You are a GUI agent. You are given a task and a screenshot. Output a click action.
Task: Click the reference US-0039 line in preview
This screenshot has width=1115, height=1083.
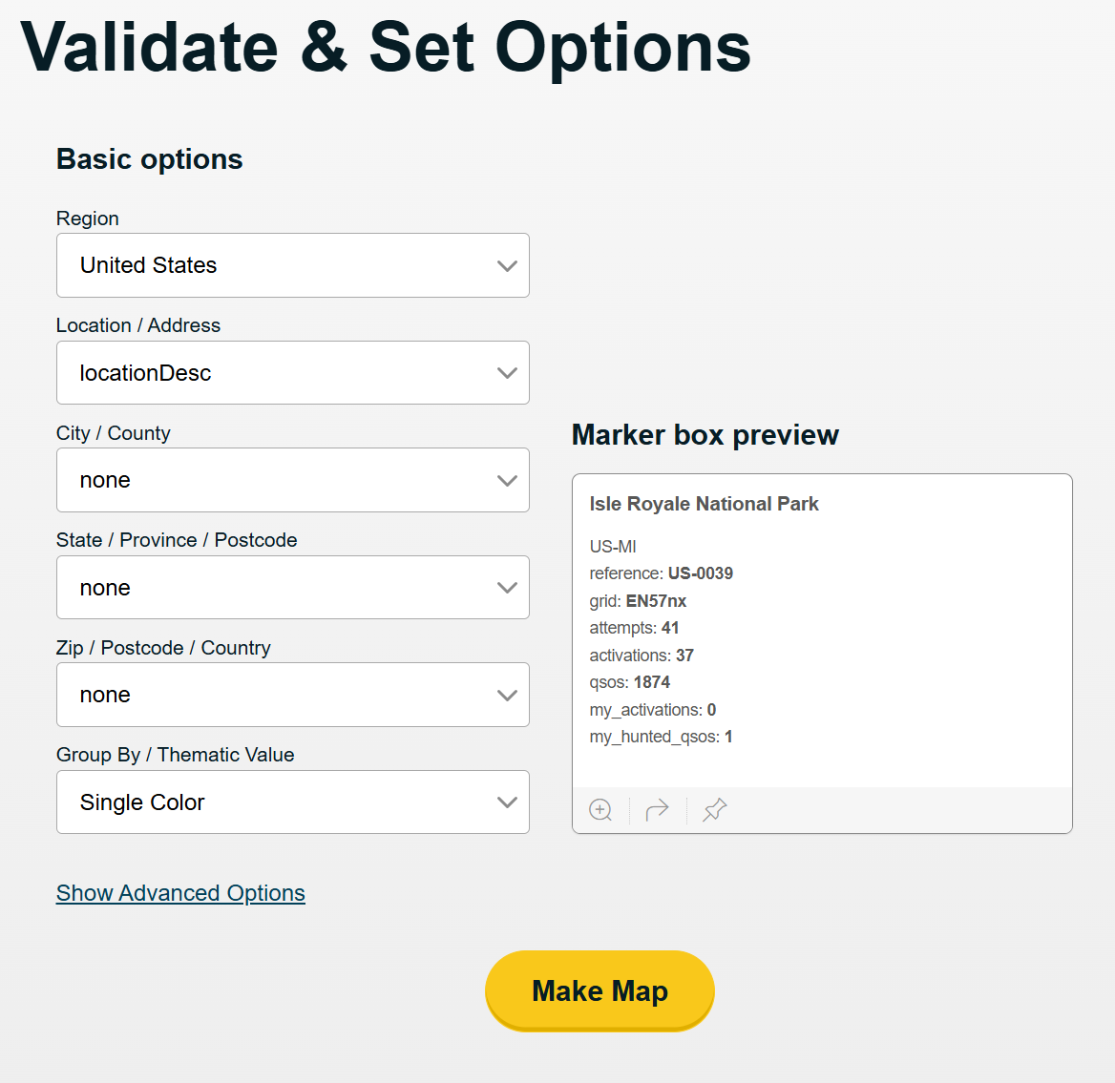tap(661, 573)
